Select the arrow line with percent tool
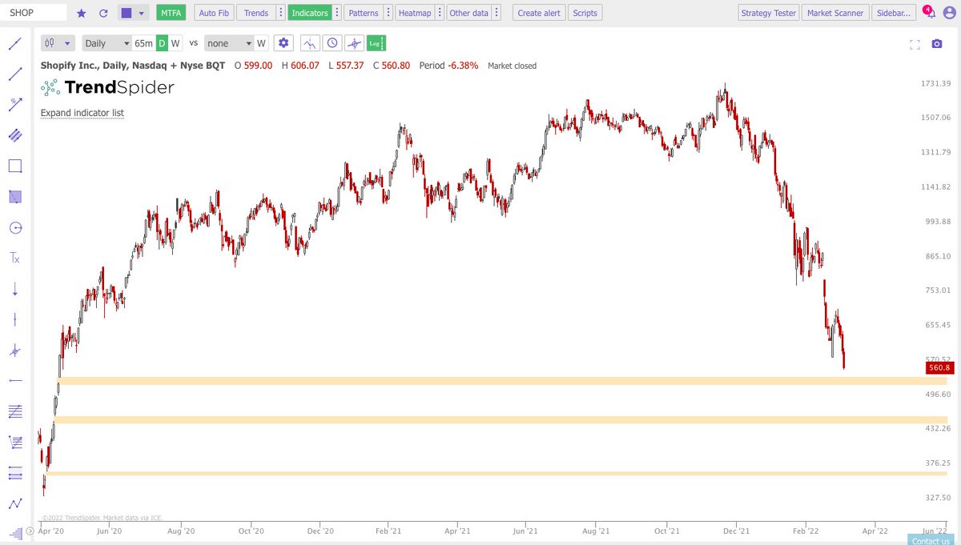This screenshot has width=961, height=545. (14, 104)
